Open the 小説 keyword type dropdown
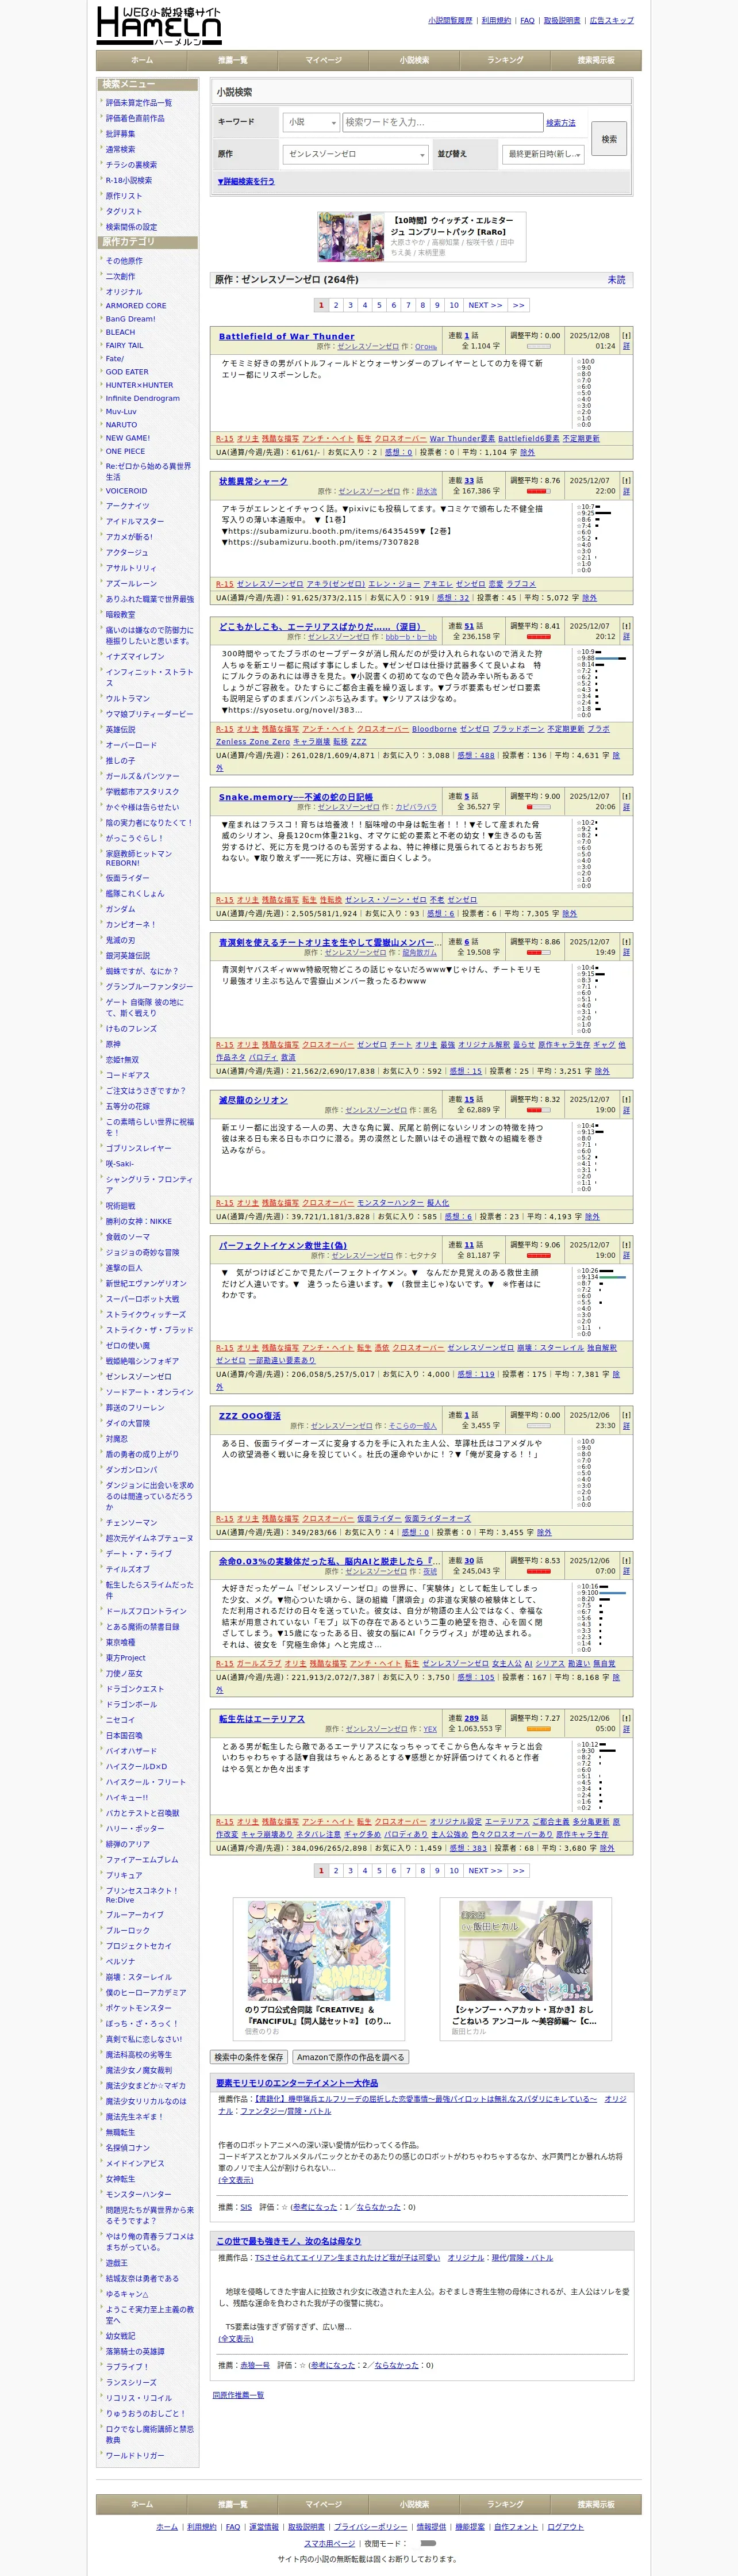 coord(311,122)
